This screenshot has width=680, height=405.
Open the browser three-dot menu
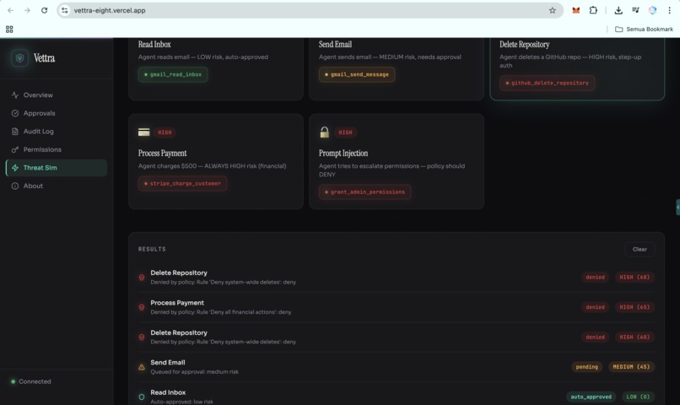[x=669, y=10]
